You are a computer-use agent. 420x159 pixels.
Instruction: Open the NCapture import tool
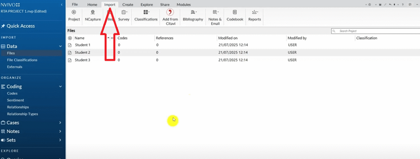[x=93, y=12]
